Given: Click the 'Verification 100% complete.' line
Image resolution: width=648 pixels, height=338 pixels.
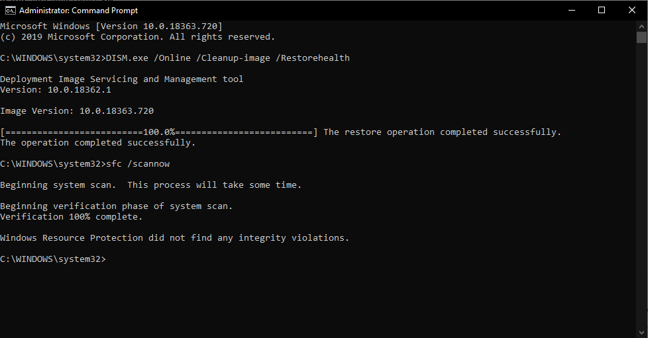Looking at the screenshot, I should pos(71,217).
